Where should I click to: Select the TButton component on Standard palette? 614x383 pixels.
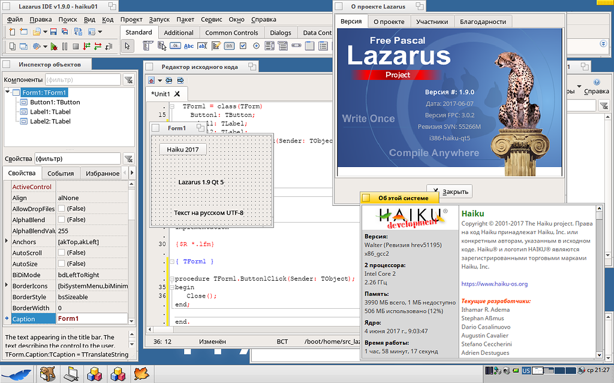176,45
